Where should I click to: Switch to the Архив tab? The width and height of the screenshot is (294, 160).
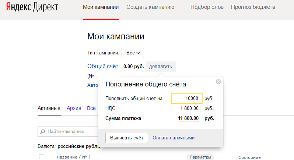coord(74,108)
